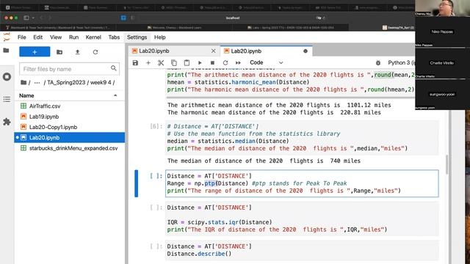This screenshot has width=470, height=264.
Task: Select the active Lab20.ipynb tab with unsaved dot
Action: pos(266,51)
